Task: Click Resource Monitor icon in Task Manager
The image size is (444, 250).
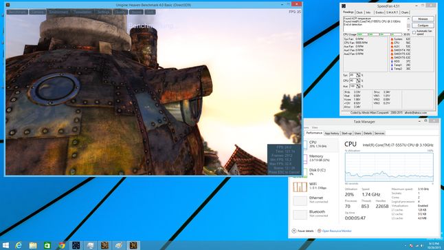Action: 319,231
